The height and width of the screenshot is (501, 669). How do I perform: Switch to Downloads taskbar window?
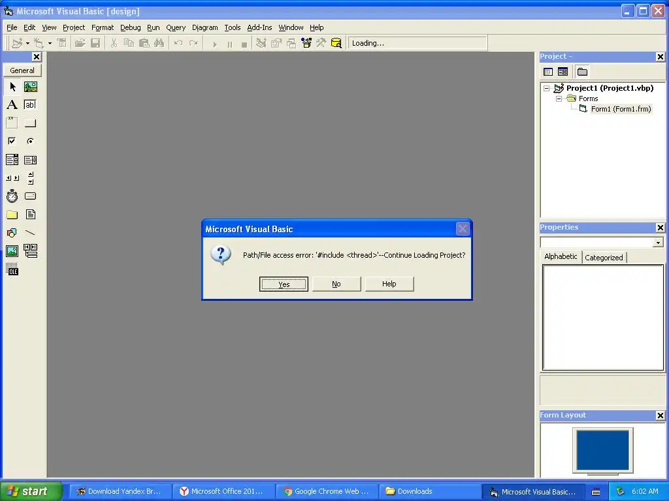coord(430,491)
